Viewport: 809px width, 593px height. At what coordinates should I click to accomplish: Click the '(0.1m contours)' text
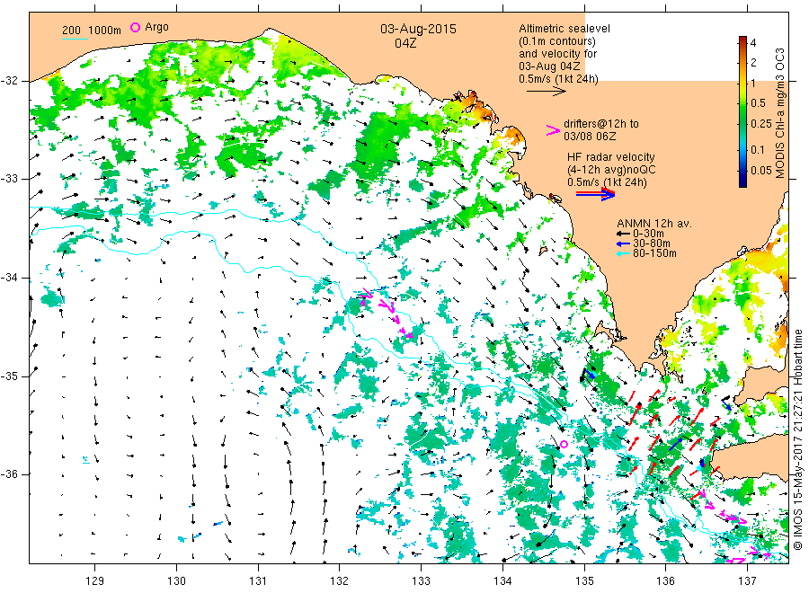[x=557, y=40]
